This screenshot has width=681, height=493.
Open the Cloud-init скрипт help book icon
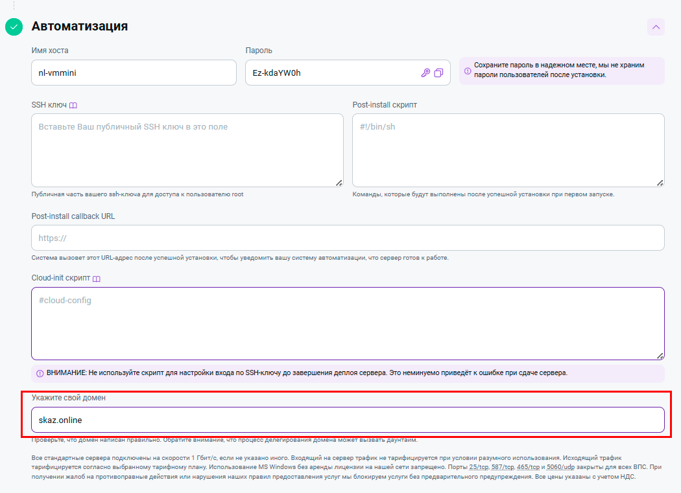click(x=97, y=279)
